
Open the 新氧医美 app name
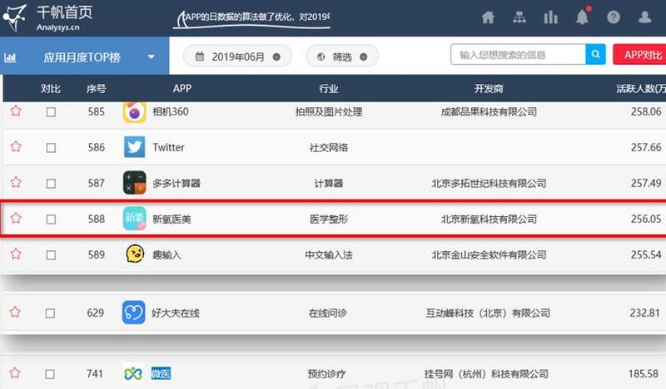[171, 219]
